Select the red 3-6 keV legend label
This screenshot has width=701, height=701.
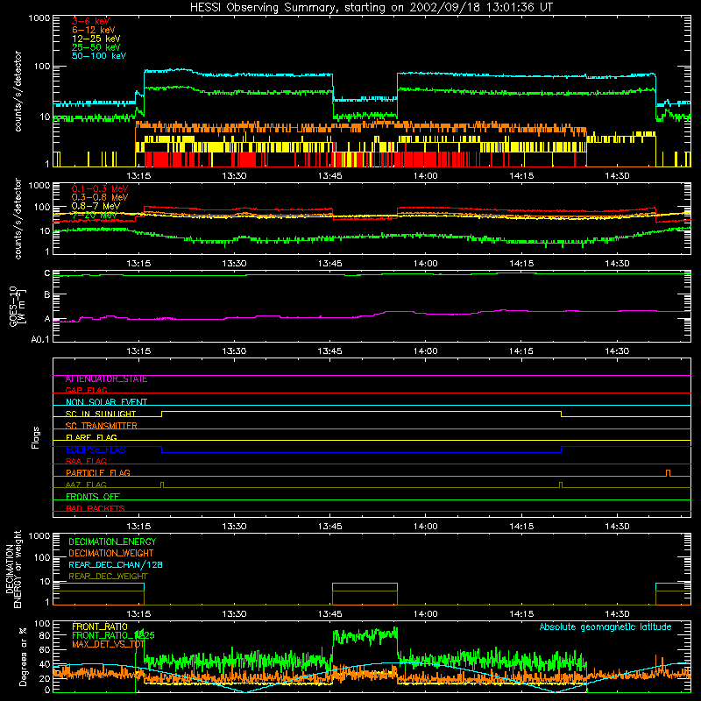coord(90,21)
